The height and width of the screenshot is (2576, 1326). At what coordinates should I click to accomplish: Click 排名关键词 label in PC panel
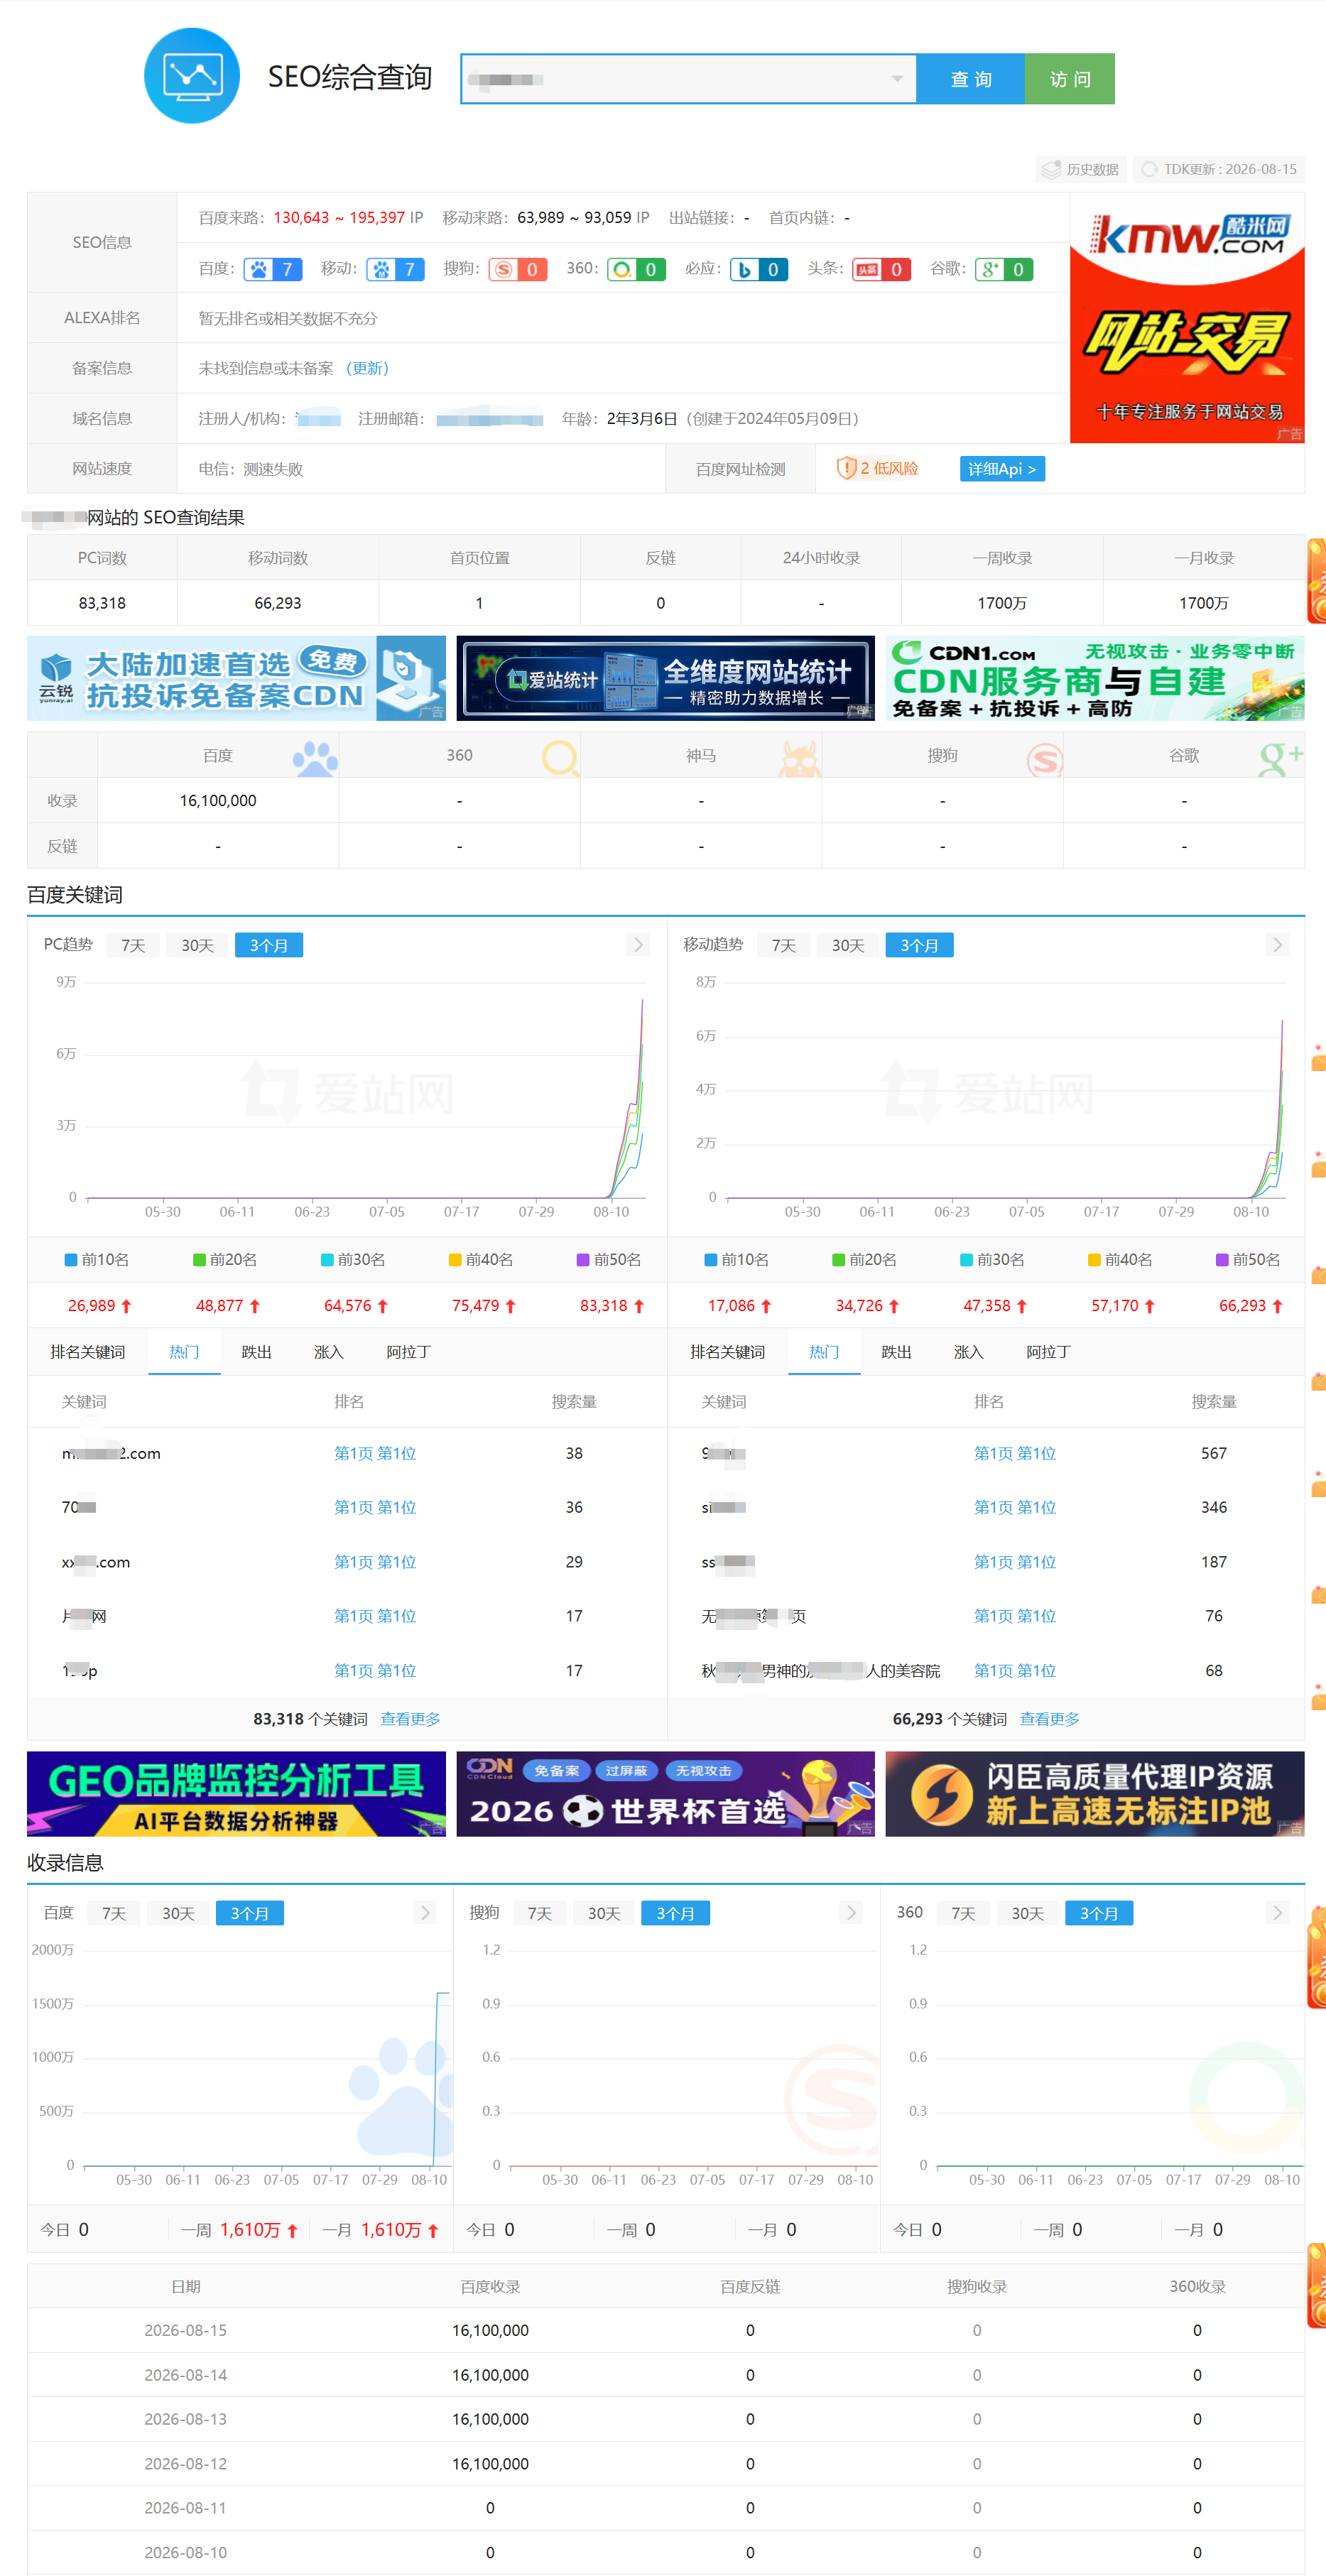pos(88,1351)
